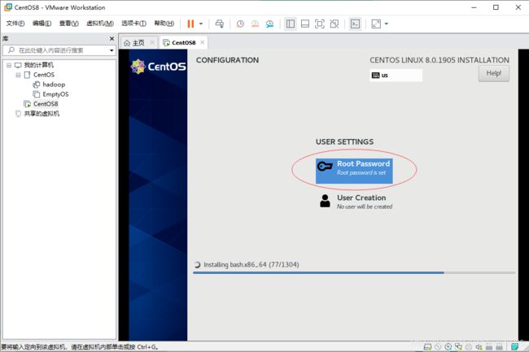Select 我的计算机 in the library tree
This screenshot has width=529, height=352.
tap(38, 65)
